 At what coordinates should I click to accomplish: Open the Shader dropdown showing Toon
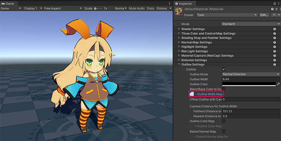tap(227, 15)
